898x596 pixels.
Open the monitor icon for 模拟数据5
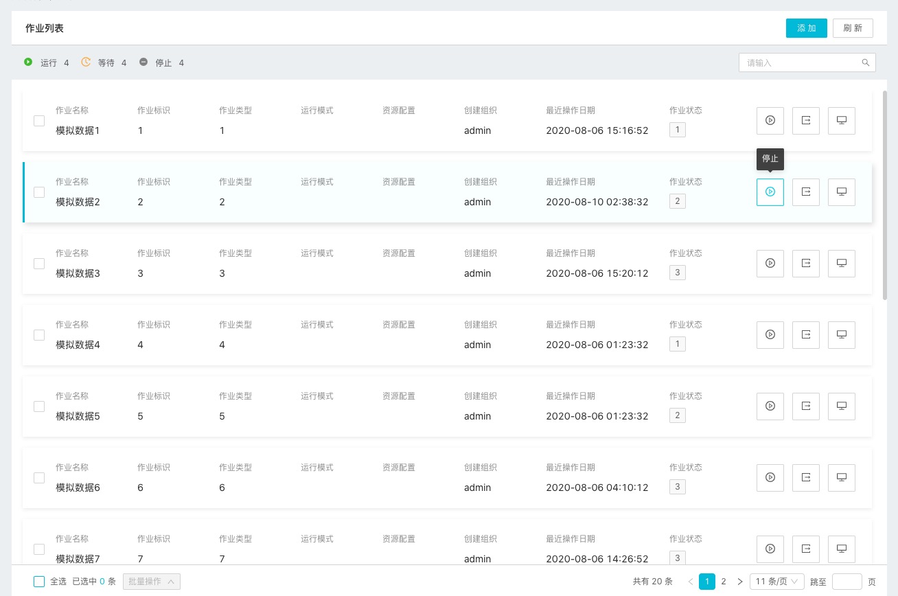pos(842,406)
